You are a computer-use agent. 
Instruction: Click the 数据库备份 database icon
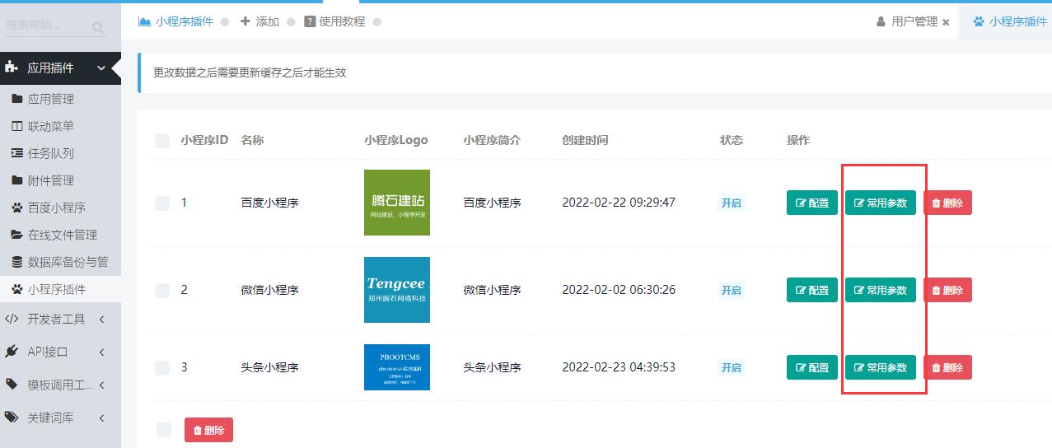click(16, 262)
